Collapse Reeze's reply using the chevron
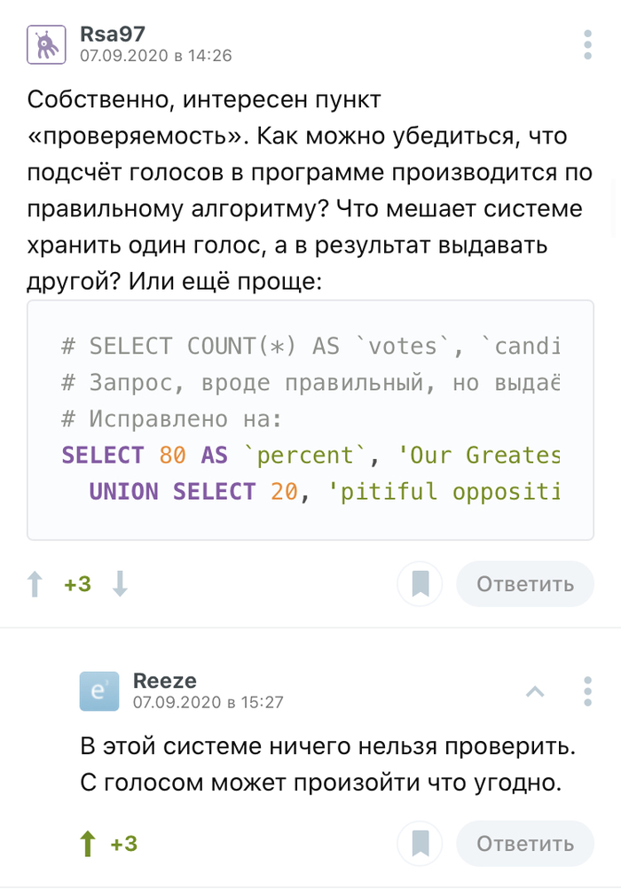 point(535,690)
